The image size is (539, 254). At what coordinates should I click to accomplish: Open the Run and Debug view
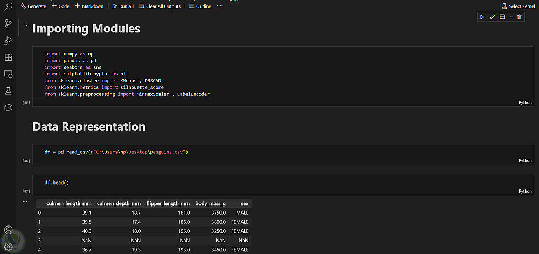pyautogui.click(x=8, y=40)
